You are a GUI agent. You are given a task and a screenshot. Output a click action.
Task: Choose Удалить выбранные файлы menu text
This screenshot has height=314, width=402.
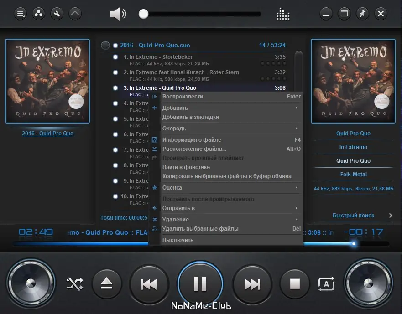200,229
